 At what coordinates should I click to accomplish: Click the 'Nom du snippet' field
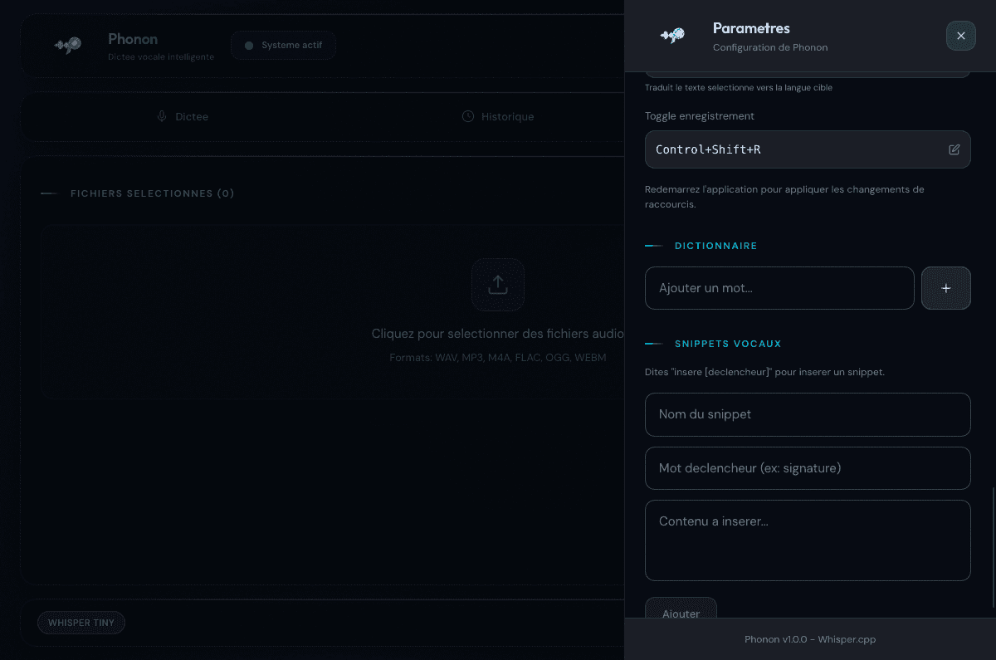[x=808, y=414]
